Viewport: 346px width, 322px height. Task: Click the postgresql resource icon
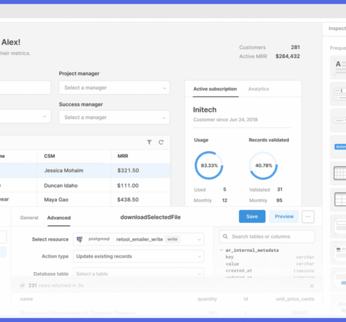click(80, 239)
